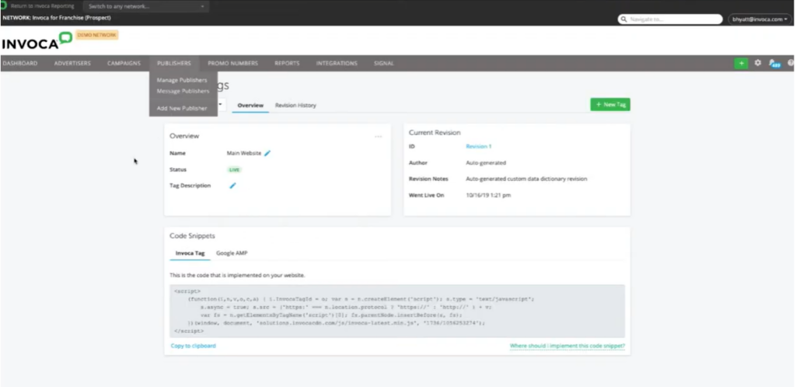This screenshot has height=387, width=796.
Task: Click the Tag Description label
Action: point(190,186)
